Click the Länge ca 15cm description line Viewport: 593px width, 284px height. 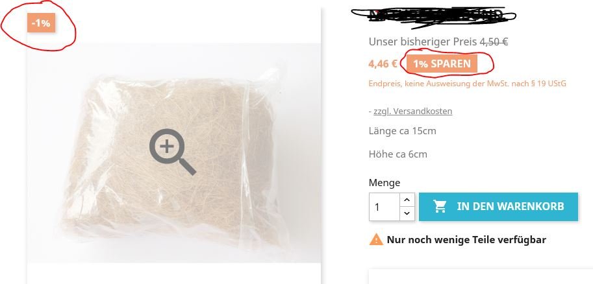pyautogui.click(x=403, y=131)
